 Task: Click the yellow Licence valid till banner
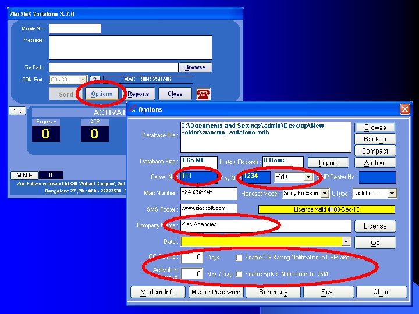click(326, 209)
